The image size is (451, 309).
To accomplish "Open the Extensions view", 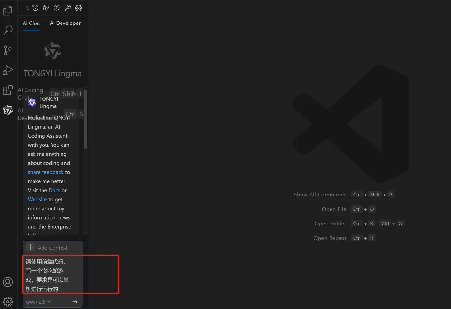I will tap(8, 90).
